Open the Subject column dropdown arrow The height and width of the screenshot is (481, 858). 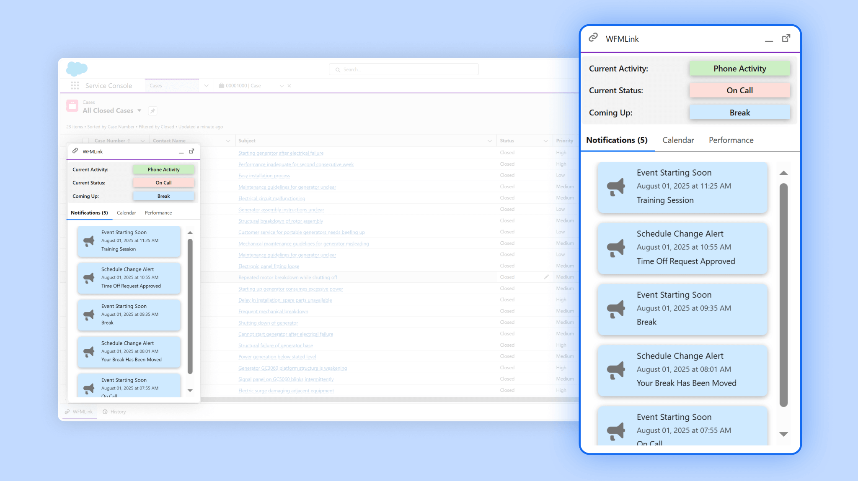[x=489, y=141]
